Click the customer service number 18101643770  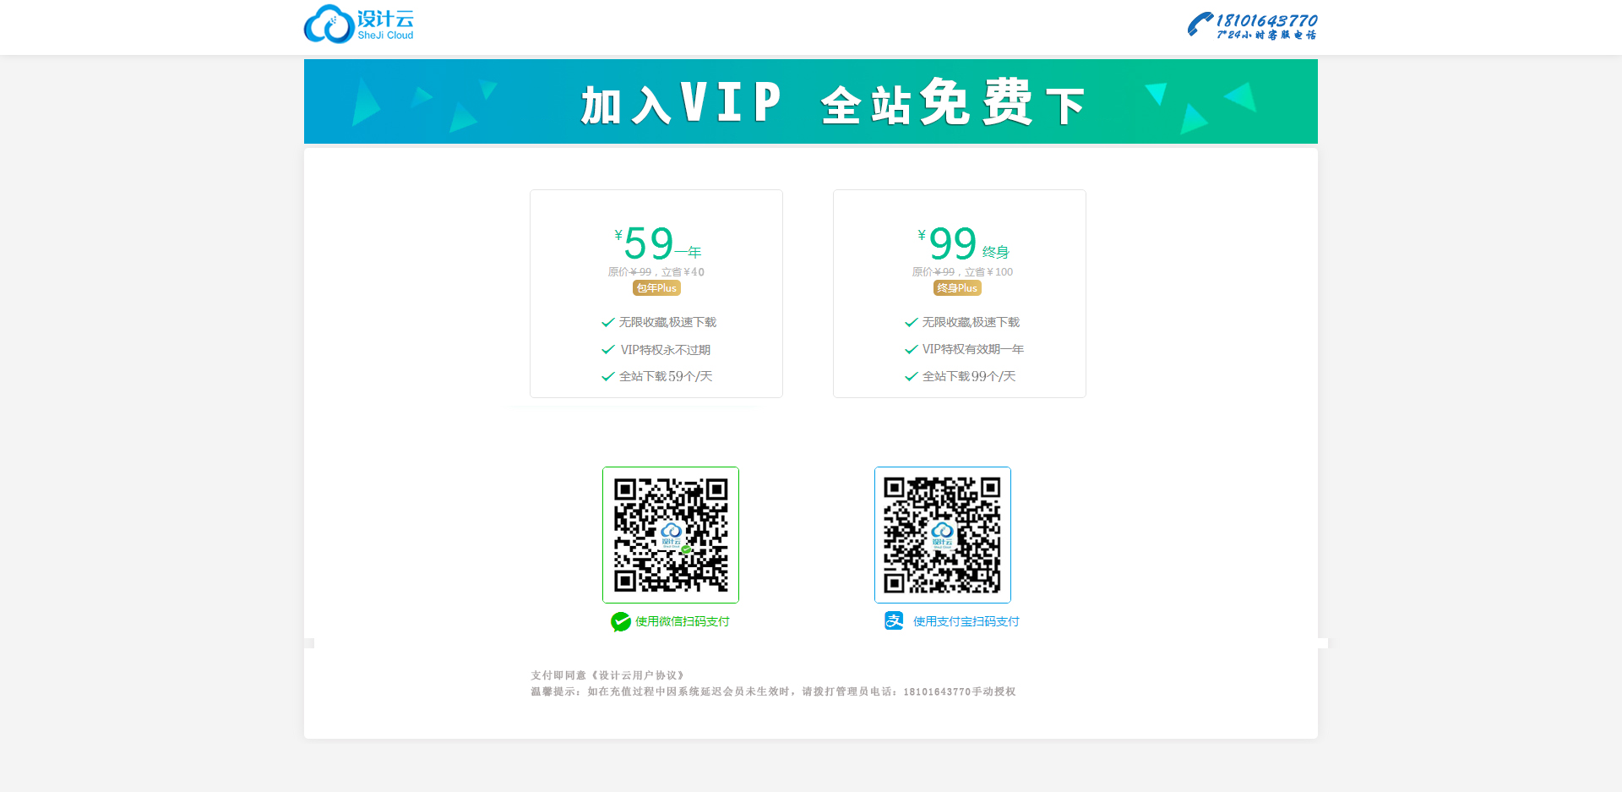coord(1266,20)
